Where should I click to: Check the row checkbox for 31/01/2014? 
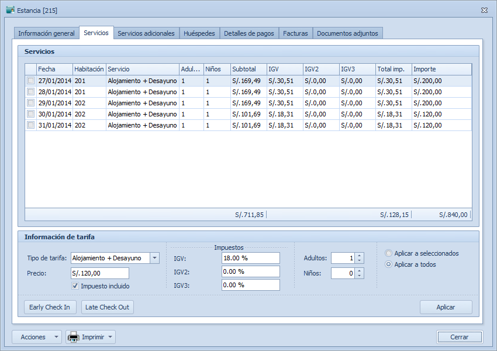point(30,125)
